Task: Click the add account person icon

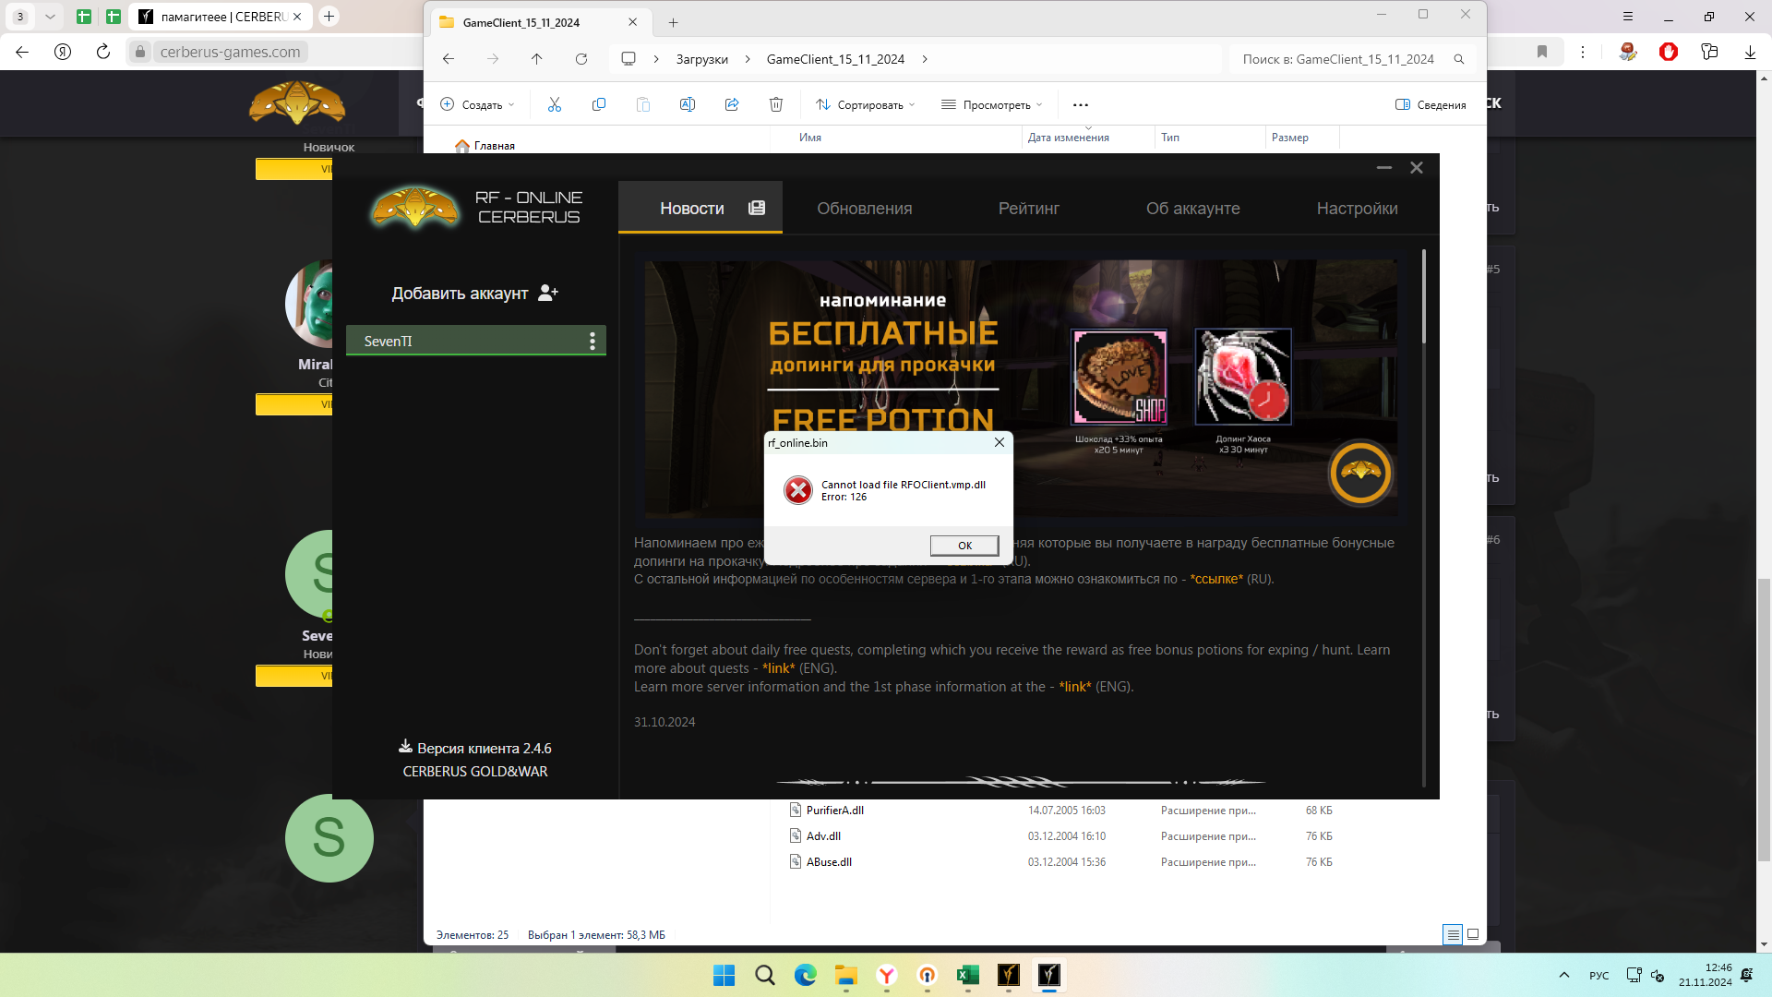Action: point(548,293)
